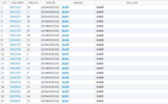
Task: Select class 40 cell in row 3
Action: click(x=33, y=17)
